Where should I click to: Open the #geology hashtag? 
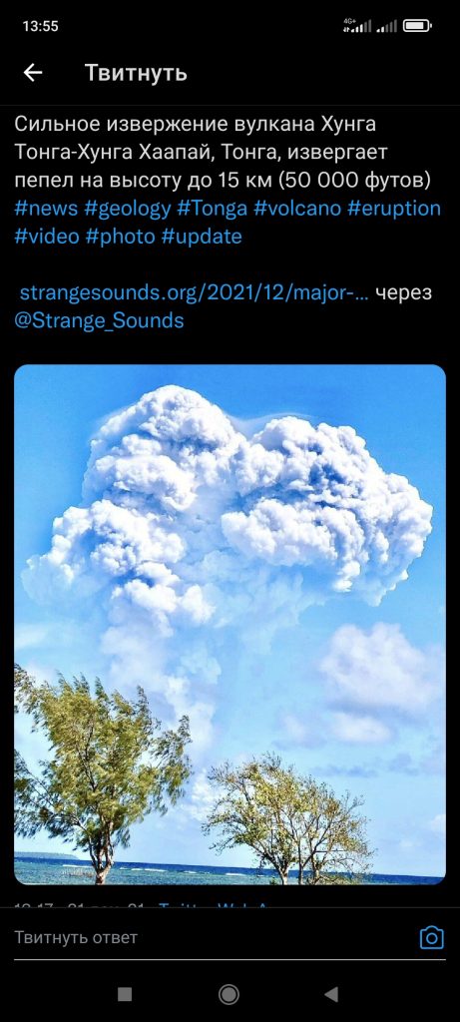[x=128, y=209]
